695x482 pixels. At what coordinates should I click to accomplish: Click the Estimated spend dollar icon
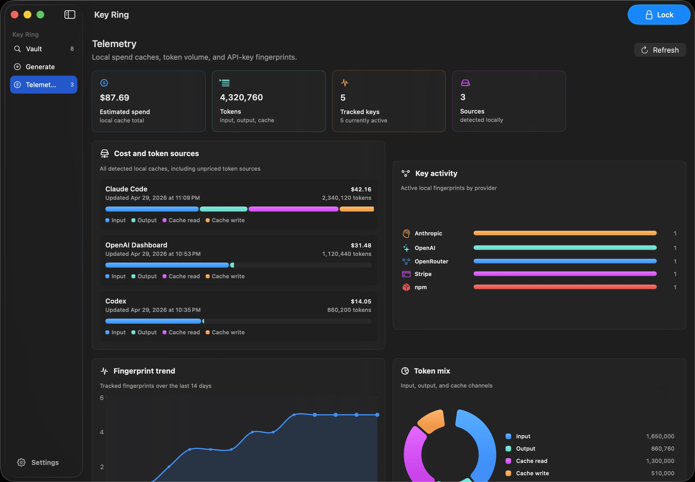104,83
